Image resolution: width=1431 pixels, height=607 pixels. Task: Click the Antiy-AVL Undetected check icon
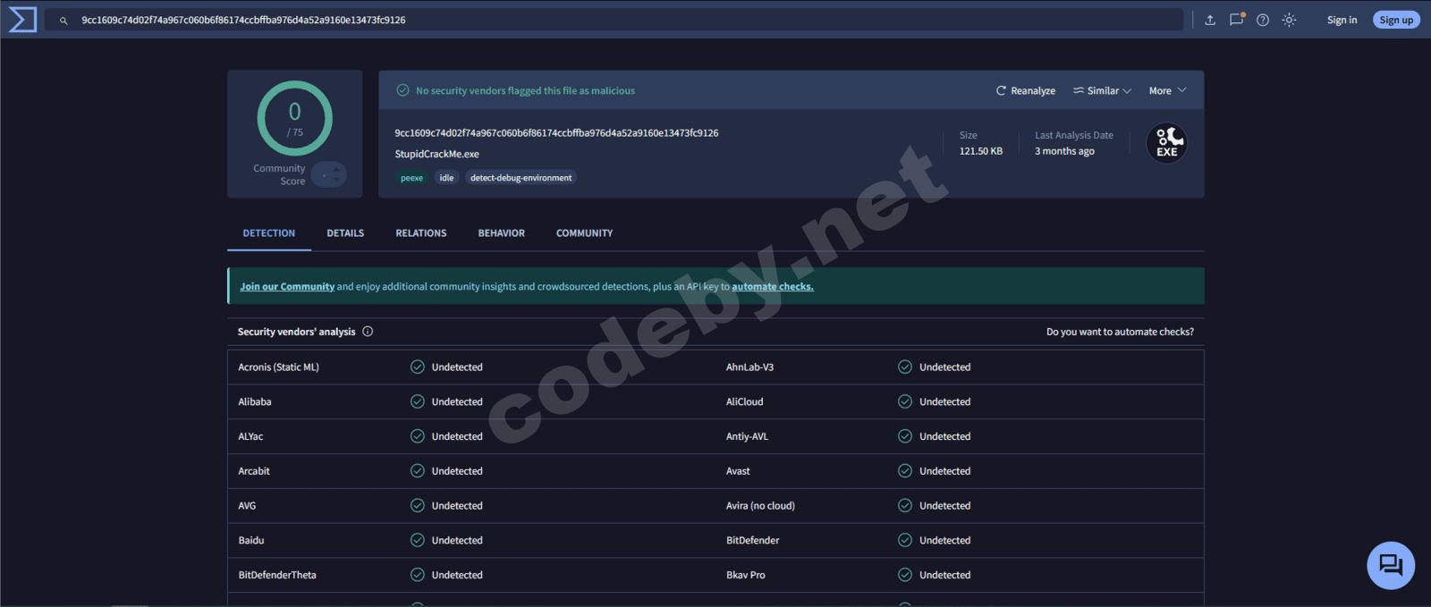905,436
